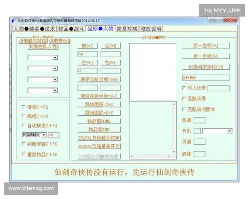Click the 保存当前坐标=S+X button
Image resolution: width=249 pixels, height=199 pixels.
[99, 79]
